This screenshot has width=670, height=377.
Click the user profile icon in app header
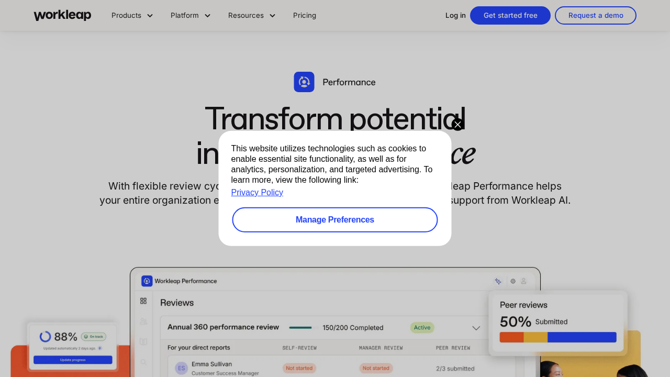point(523,281)
